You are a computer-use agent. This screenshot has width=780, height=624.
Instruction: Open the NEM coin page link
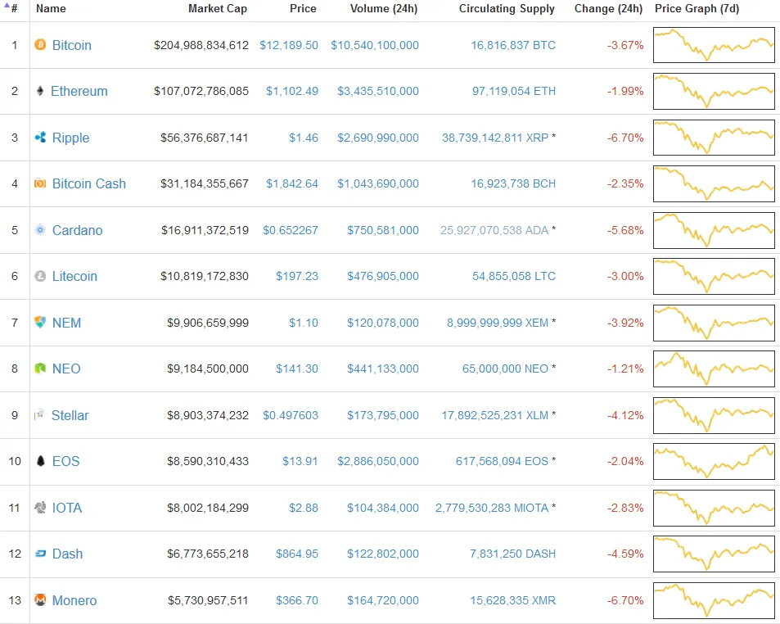tap(66, 323)
